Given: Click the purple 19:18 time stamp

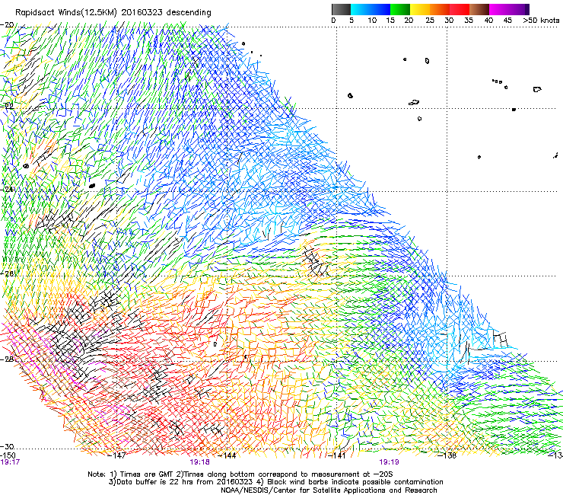Looking at the screenshot, I should 199,462.
